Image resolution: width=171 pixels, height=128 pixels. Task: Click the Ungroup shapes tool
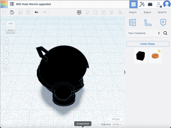coord(104,12)
